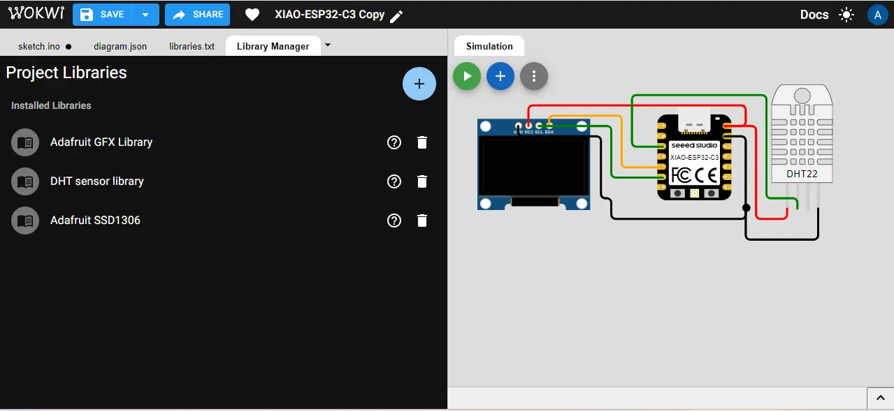
Task: Start the simulation with play button
Action: (467, 76)
